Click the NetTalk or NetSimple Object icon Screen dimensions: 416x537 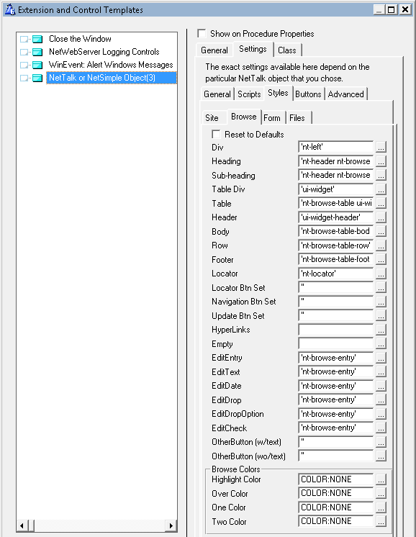37,78
